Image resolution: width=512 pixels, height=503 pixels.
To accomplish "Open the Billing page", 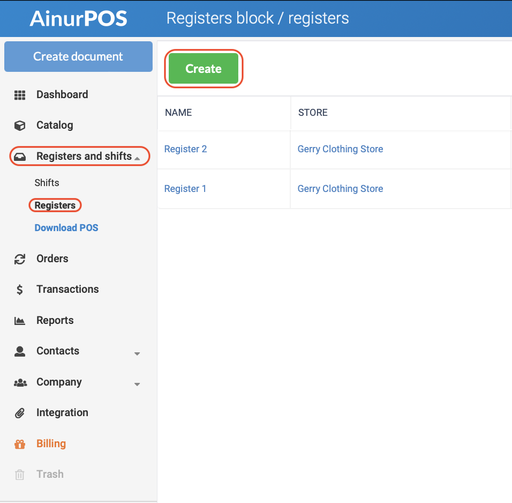I will pos(51,443).
